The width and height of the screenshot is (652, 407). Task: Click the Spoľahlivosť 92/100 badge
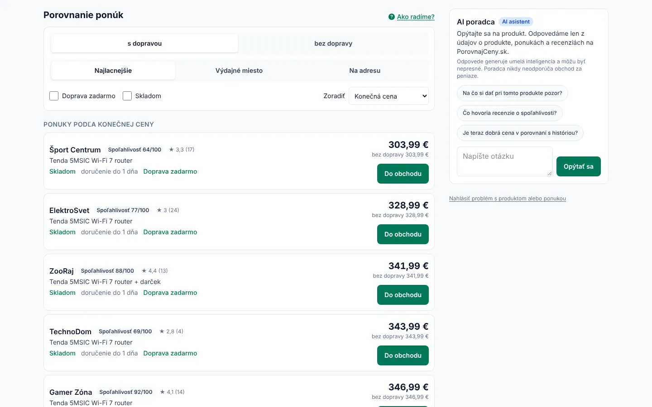tap(126, 392)
